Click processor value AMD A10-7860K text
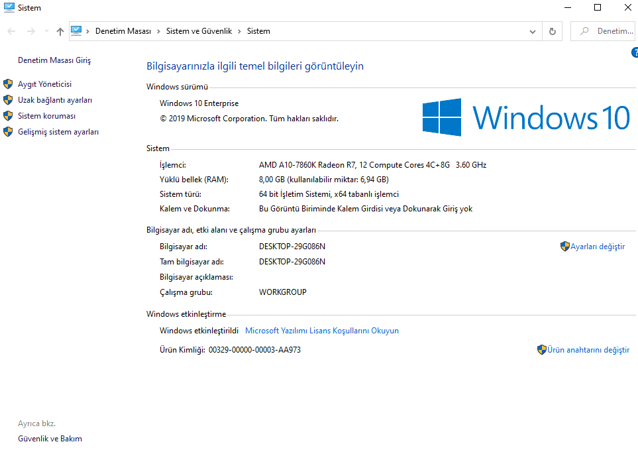This screenshot has height=452, width=638. coord(373,165)
